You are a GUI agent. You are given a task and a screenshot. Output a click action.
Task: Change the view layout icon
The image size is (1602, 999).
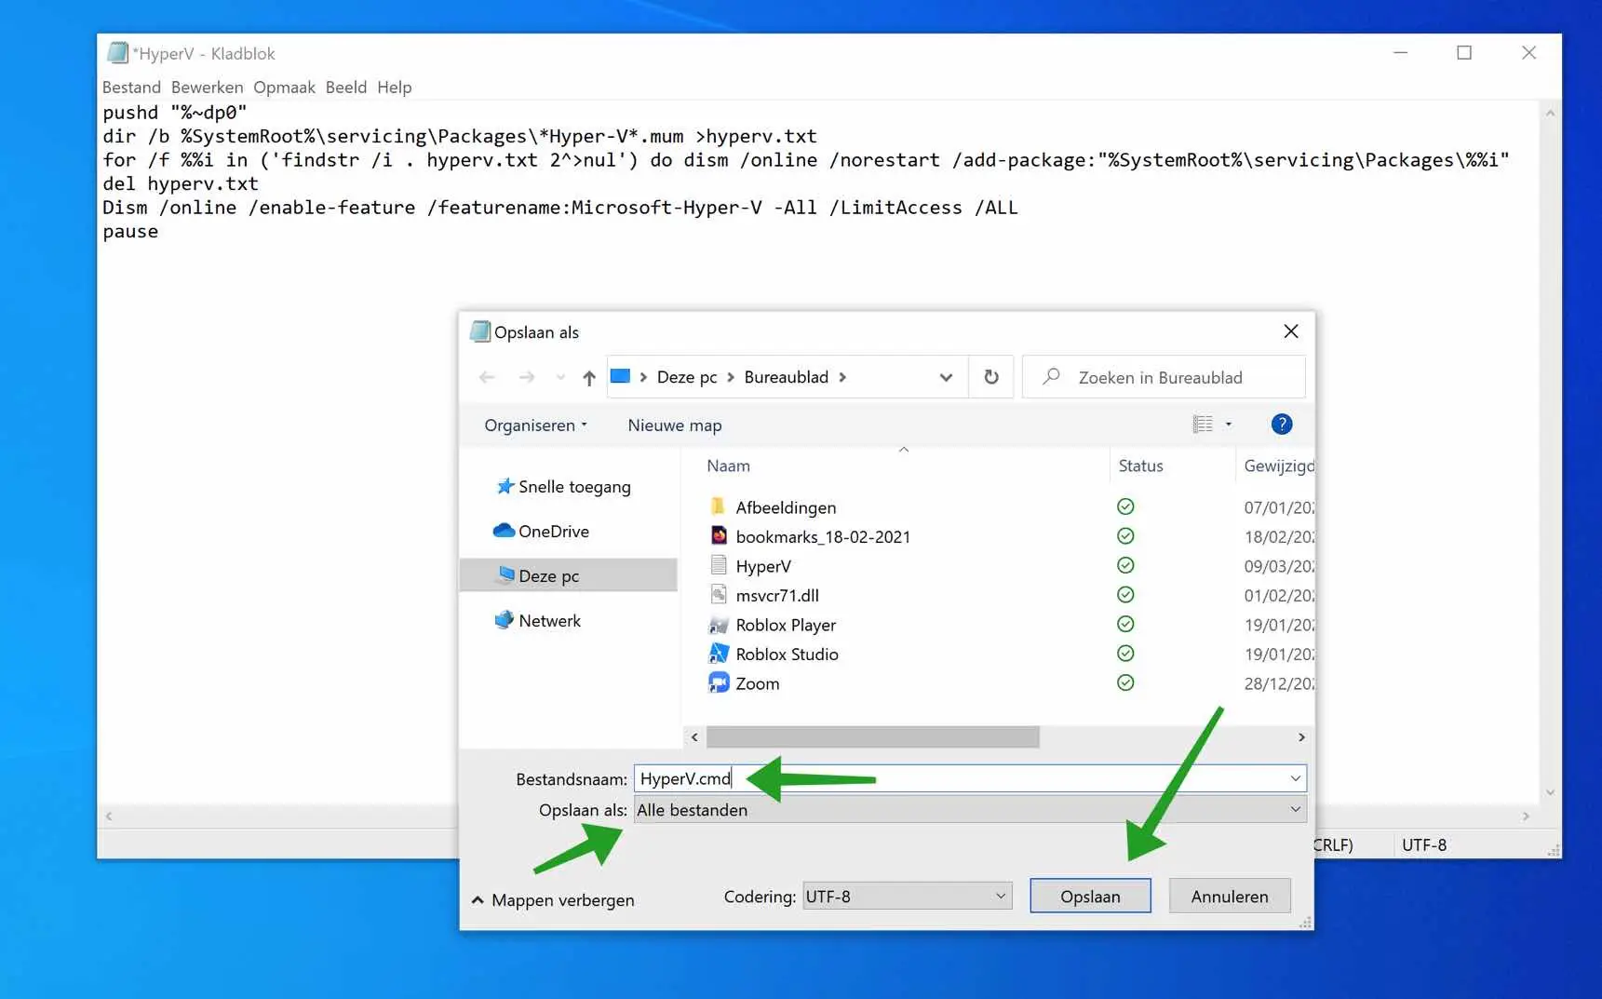point(1203,425)
